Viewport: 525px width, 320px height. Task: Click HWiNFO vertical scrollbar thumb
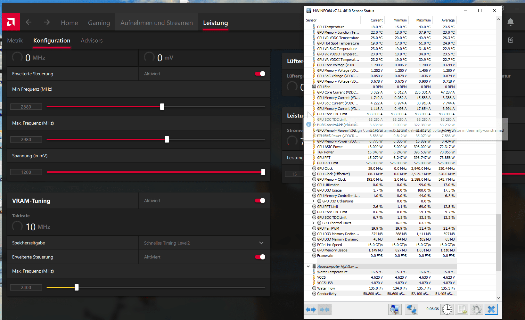click(498, 242)
